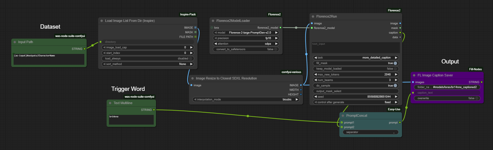This screenshot has width=493, height=150.
Task: Toggle overwrite in FL Image Caption Saver
Action: (x=477, y=98)
